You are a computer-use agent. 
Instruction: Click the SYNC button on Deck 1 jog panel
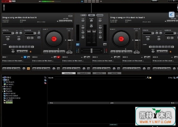point(63,52)
